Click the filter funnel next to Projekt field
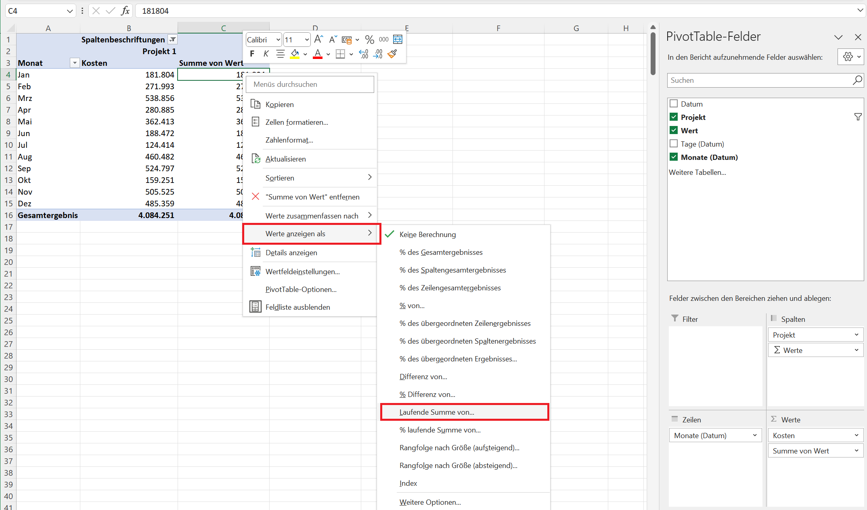Viewport: 867px width, 510px height. 858,117
